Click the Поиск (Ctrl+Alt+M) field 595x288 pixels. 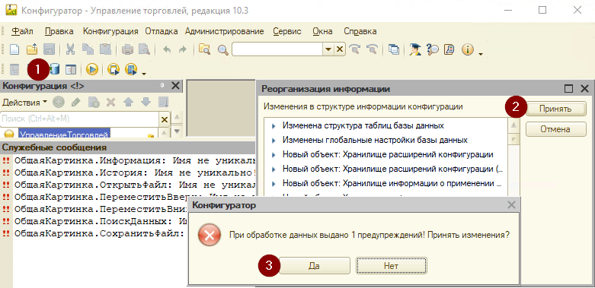(80, 119)
